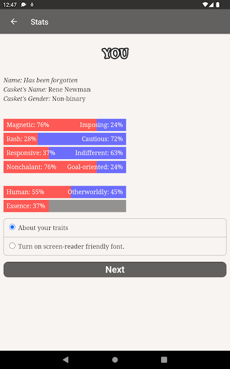
Task: Tap the battery status icon
Action: click(218, 4)
